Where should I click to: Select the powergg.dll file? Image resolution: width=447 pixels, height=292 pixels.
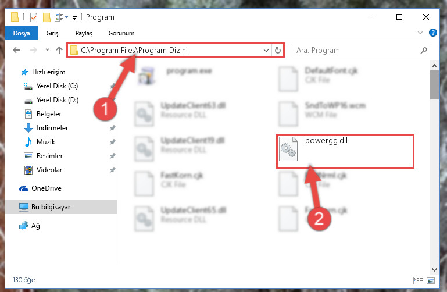tap(345, 151)
